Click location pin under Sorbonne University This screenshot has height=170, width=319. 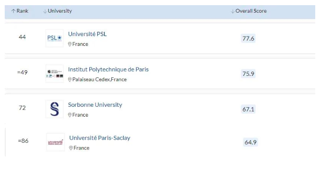[70, 115]
